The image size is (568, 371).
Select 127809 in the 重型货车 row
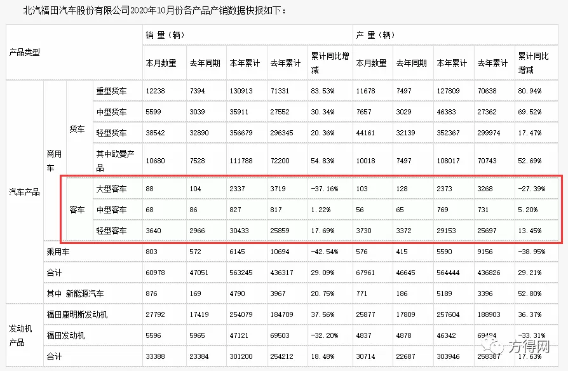[448, 91]
